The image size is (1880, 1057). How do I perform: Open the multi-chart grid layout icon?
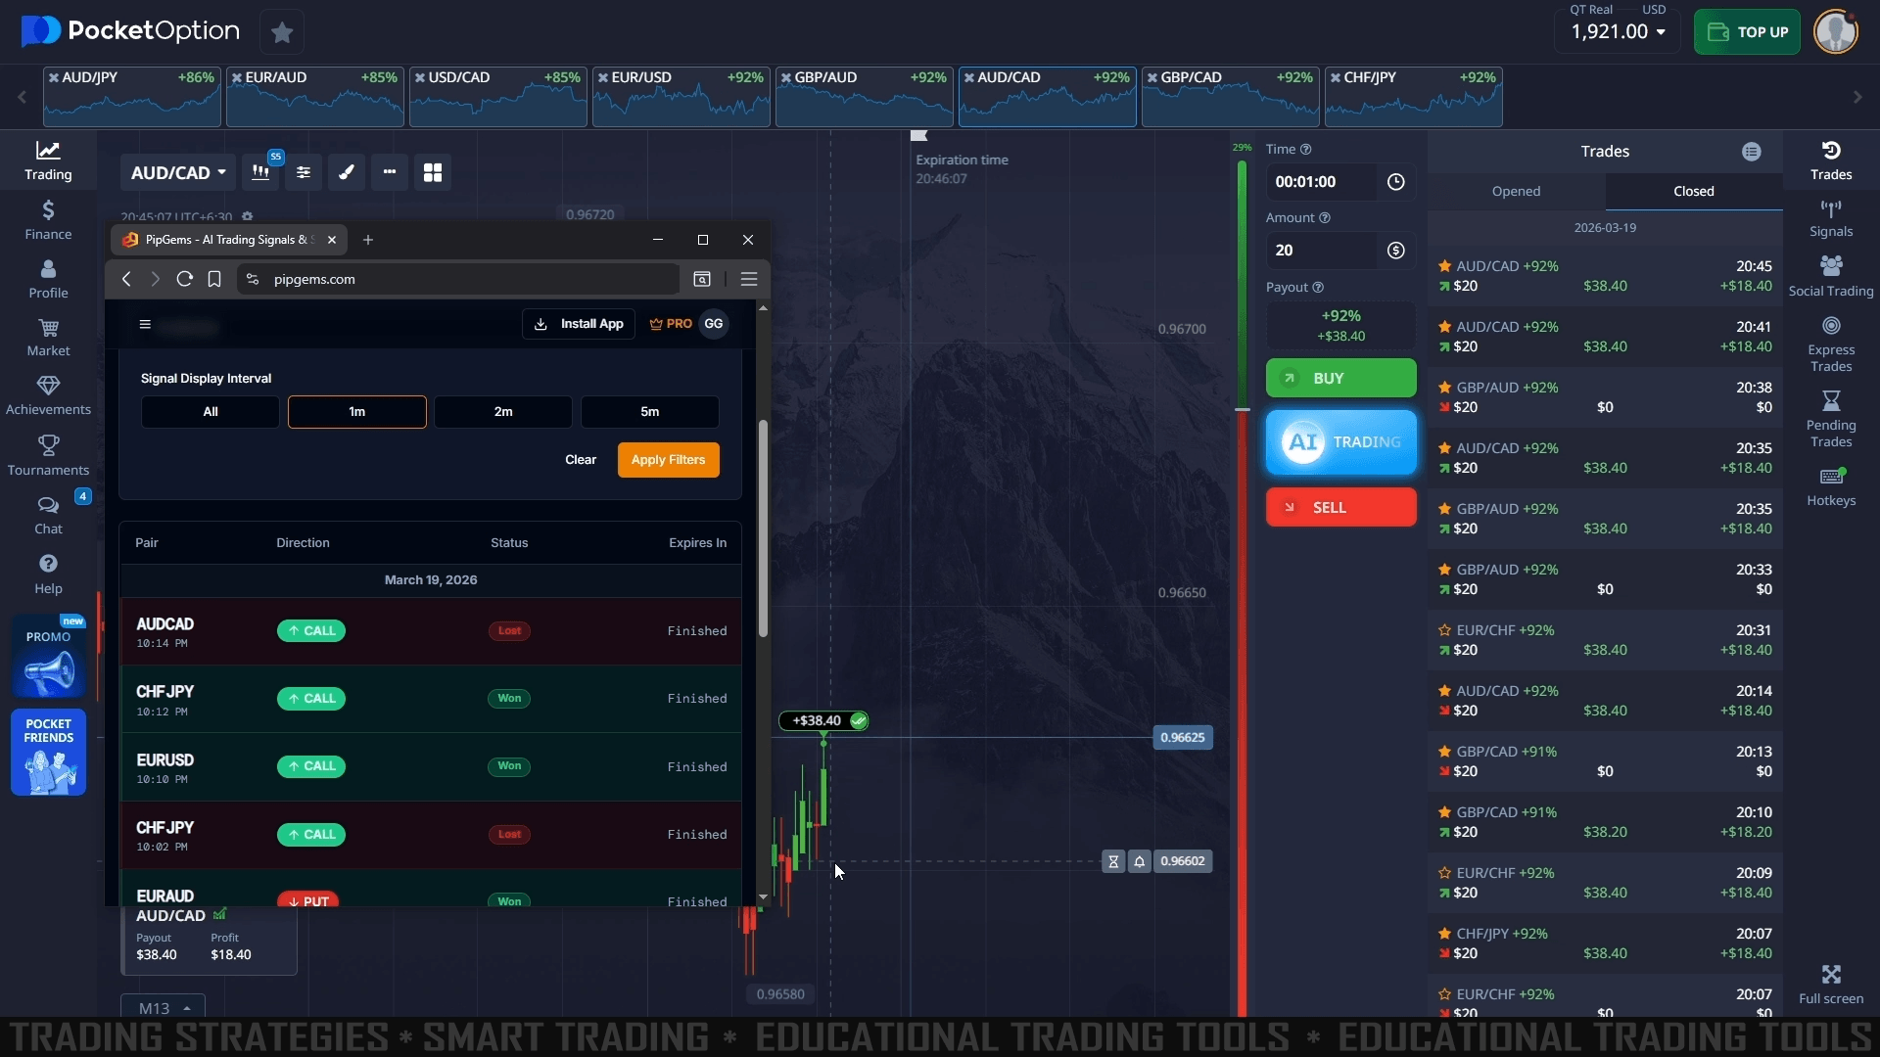tap(433, 172)
